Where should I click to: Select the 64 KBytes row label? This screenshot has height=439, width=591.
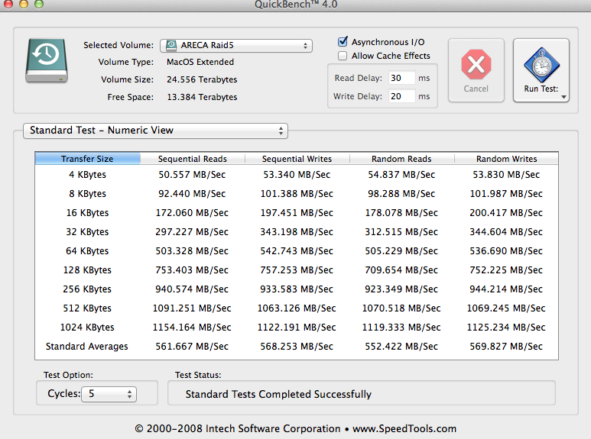pos(87,251)
